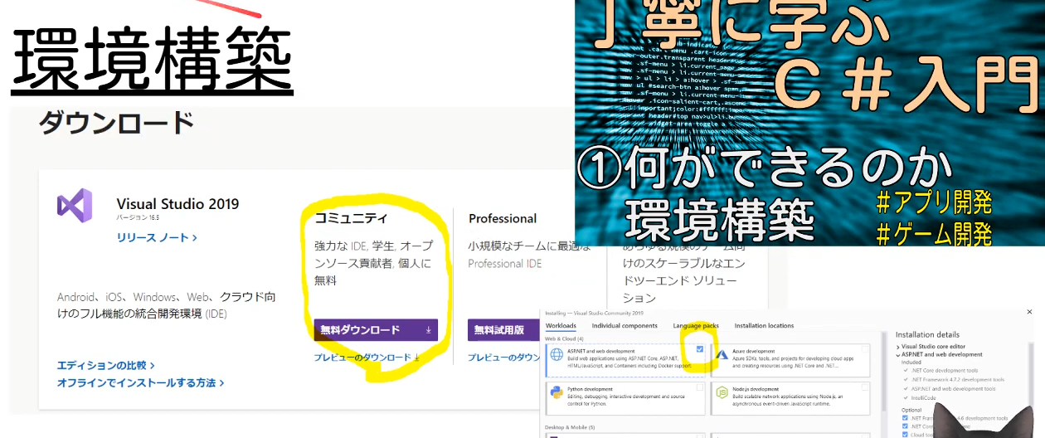
Task: Click the ダウンロード page heading
Action: 116,122
